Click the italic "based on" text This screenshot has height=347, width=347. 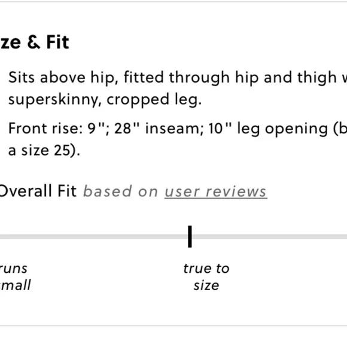[120, 191]
